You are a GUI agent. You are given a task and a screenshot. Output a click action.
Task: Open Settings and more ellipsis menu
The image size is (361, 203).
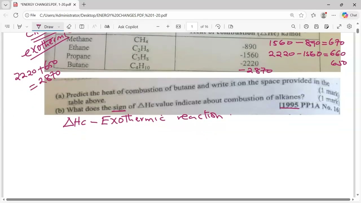click(334, 15)
